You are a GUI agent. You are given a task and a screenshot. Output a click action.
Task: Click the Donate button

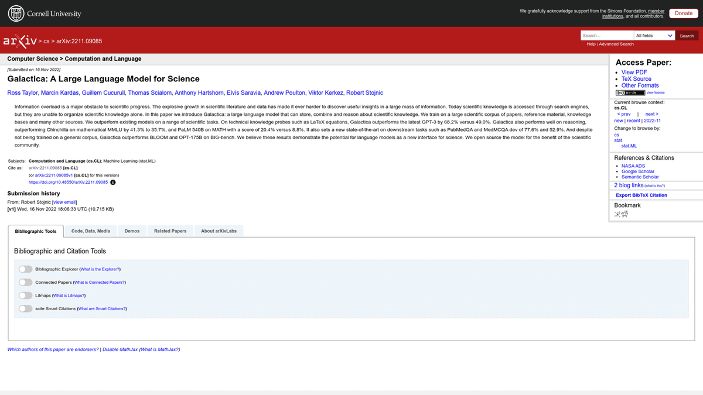(683, 13)
